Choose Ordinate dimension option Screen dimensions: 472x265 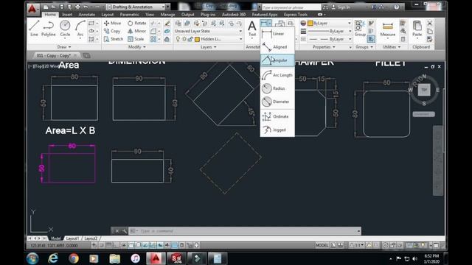277,116
